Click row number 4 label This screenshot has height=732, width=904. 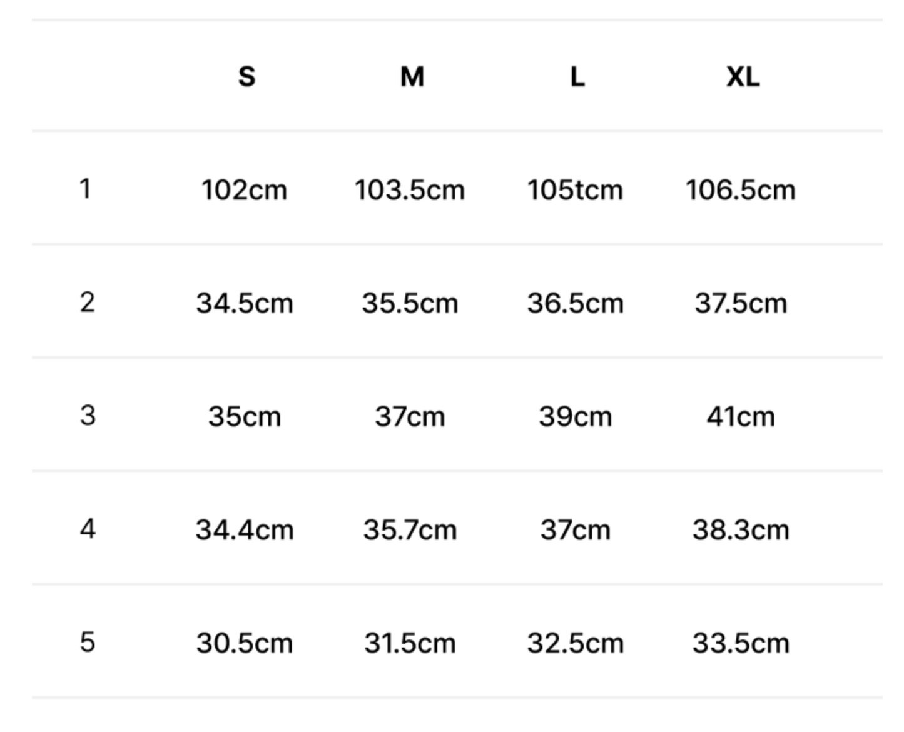point(88,529)
